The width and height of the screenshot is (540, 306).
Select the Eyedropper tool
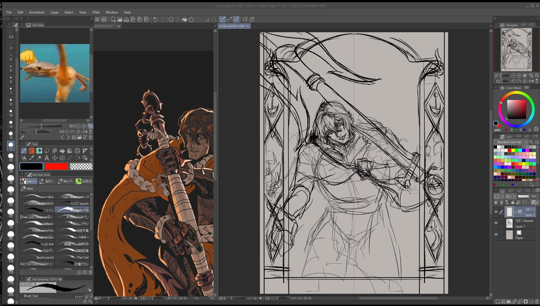point(32,158)
